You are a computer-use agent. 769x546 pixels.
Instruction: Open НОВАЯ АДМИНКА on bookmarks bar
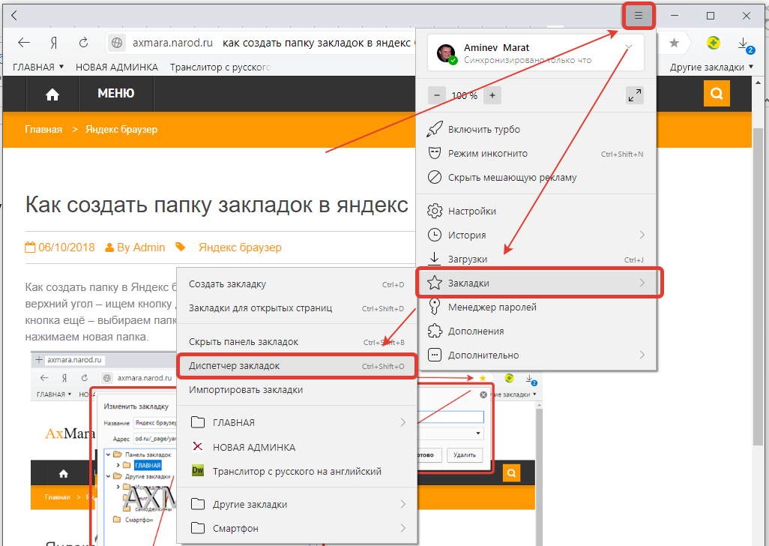coord(117,67)
